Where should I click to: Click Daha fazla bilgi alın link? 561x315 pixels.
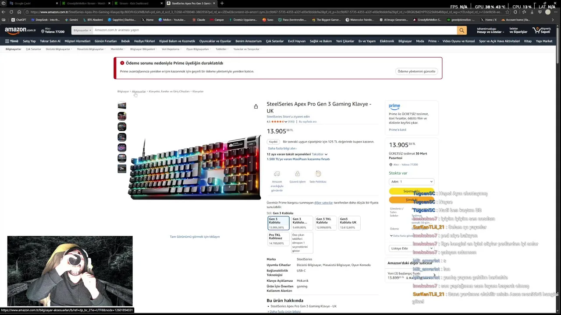pos(282,148)
